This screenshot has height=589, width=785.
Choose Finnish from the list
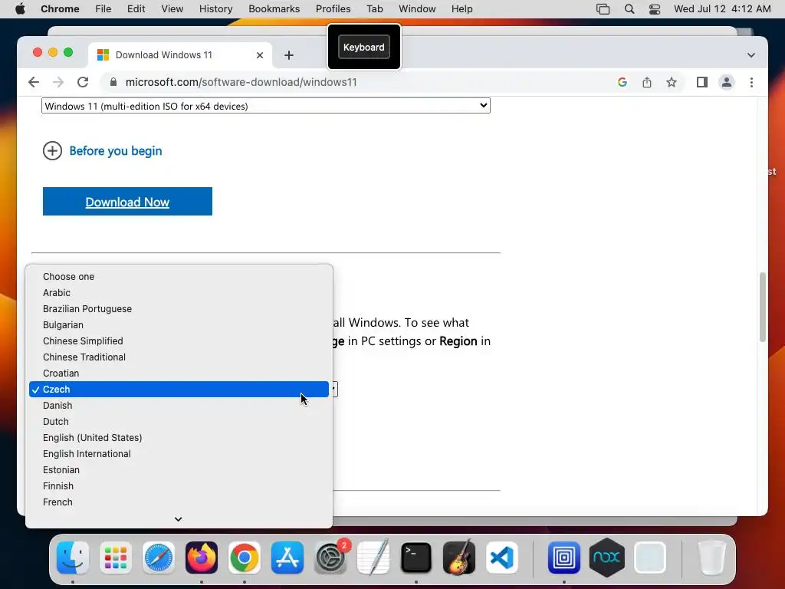click(179, 485)
